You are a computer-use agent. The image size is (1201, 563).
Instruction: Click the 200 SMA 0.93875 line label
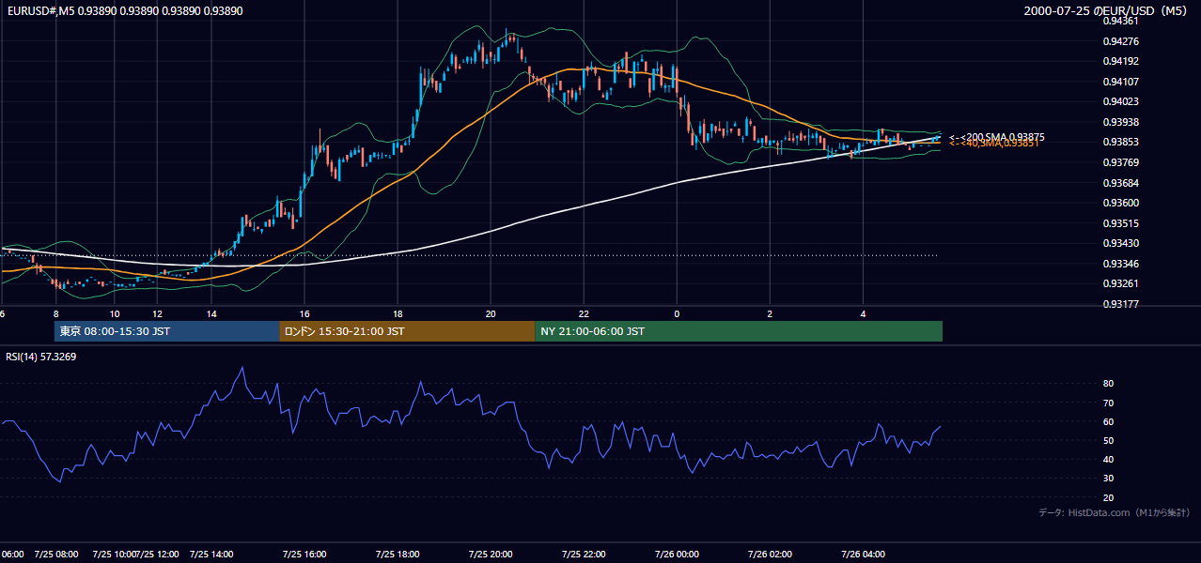tap(997, 137)
